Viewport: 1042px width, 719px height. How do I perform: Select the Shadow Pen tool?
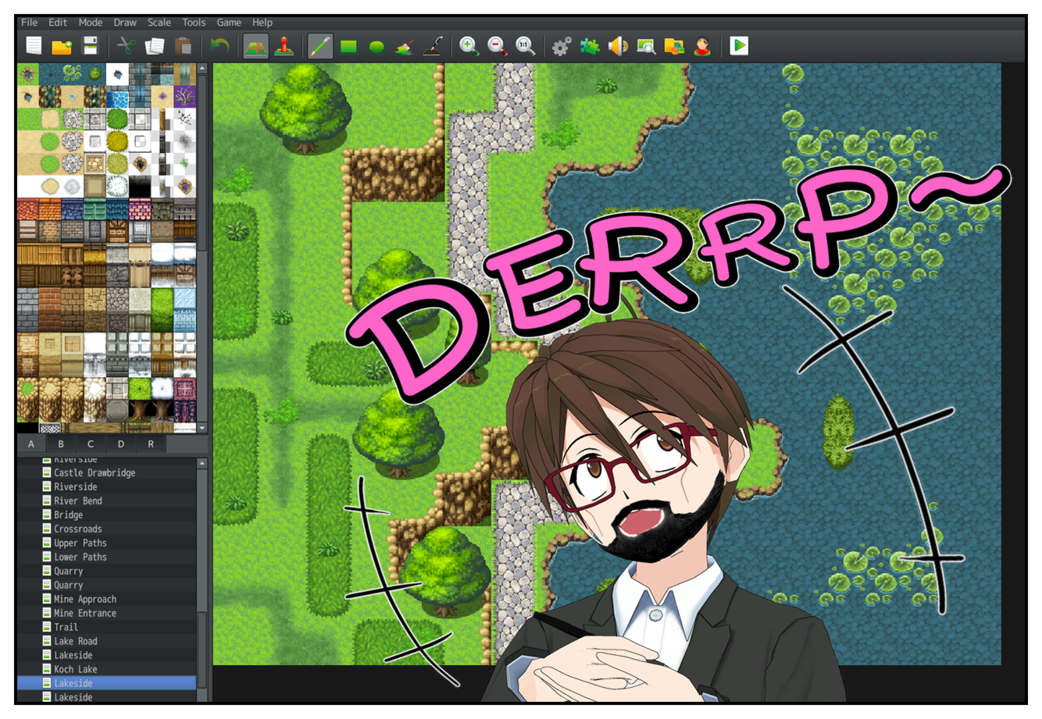[x=433, y=47]
